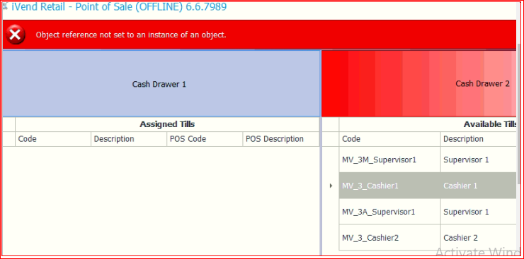Viewport: 524px width, 259px height.
Task: Click the Cashier 1 description cell
Action: [x=479, y=186]
